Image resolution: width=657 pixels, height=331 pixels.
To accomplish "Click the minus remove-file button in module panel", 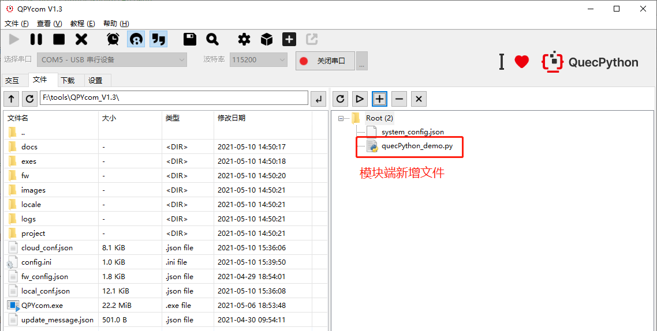I will coord(399,99).
